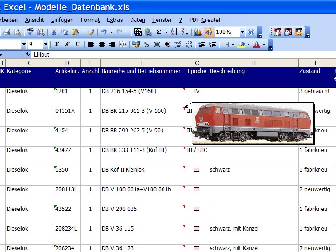Click the Euro conversion toolbar icon
The image size is (336, 252).
click(137, 32)
